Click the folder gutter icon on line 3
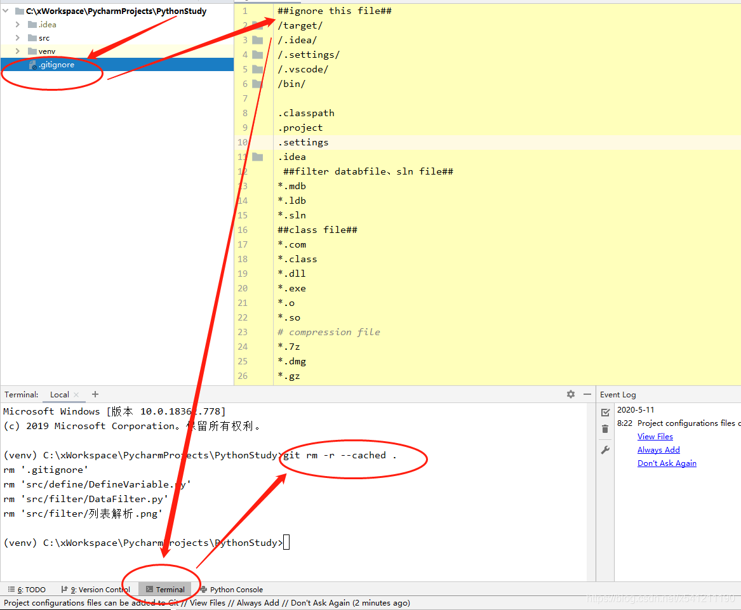 tap(258, 40)
